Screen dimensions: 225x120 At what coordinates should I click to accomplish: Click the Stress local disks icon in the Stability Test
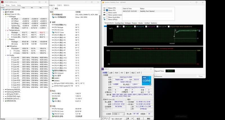point(104,17)
